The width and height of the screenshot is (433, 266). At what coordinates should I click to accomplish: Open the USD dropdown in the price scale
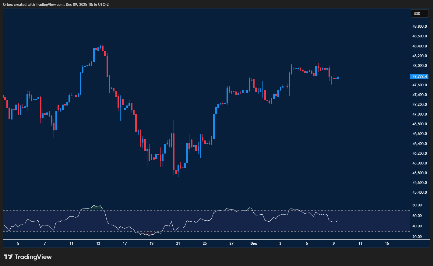[x=420, y=13]
